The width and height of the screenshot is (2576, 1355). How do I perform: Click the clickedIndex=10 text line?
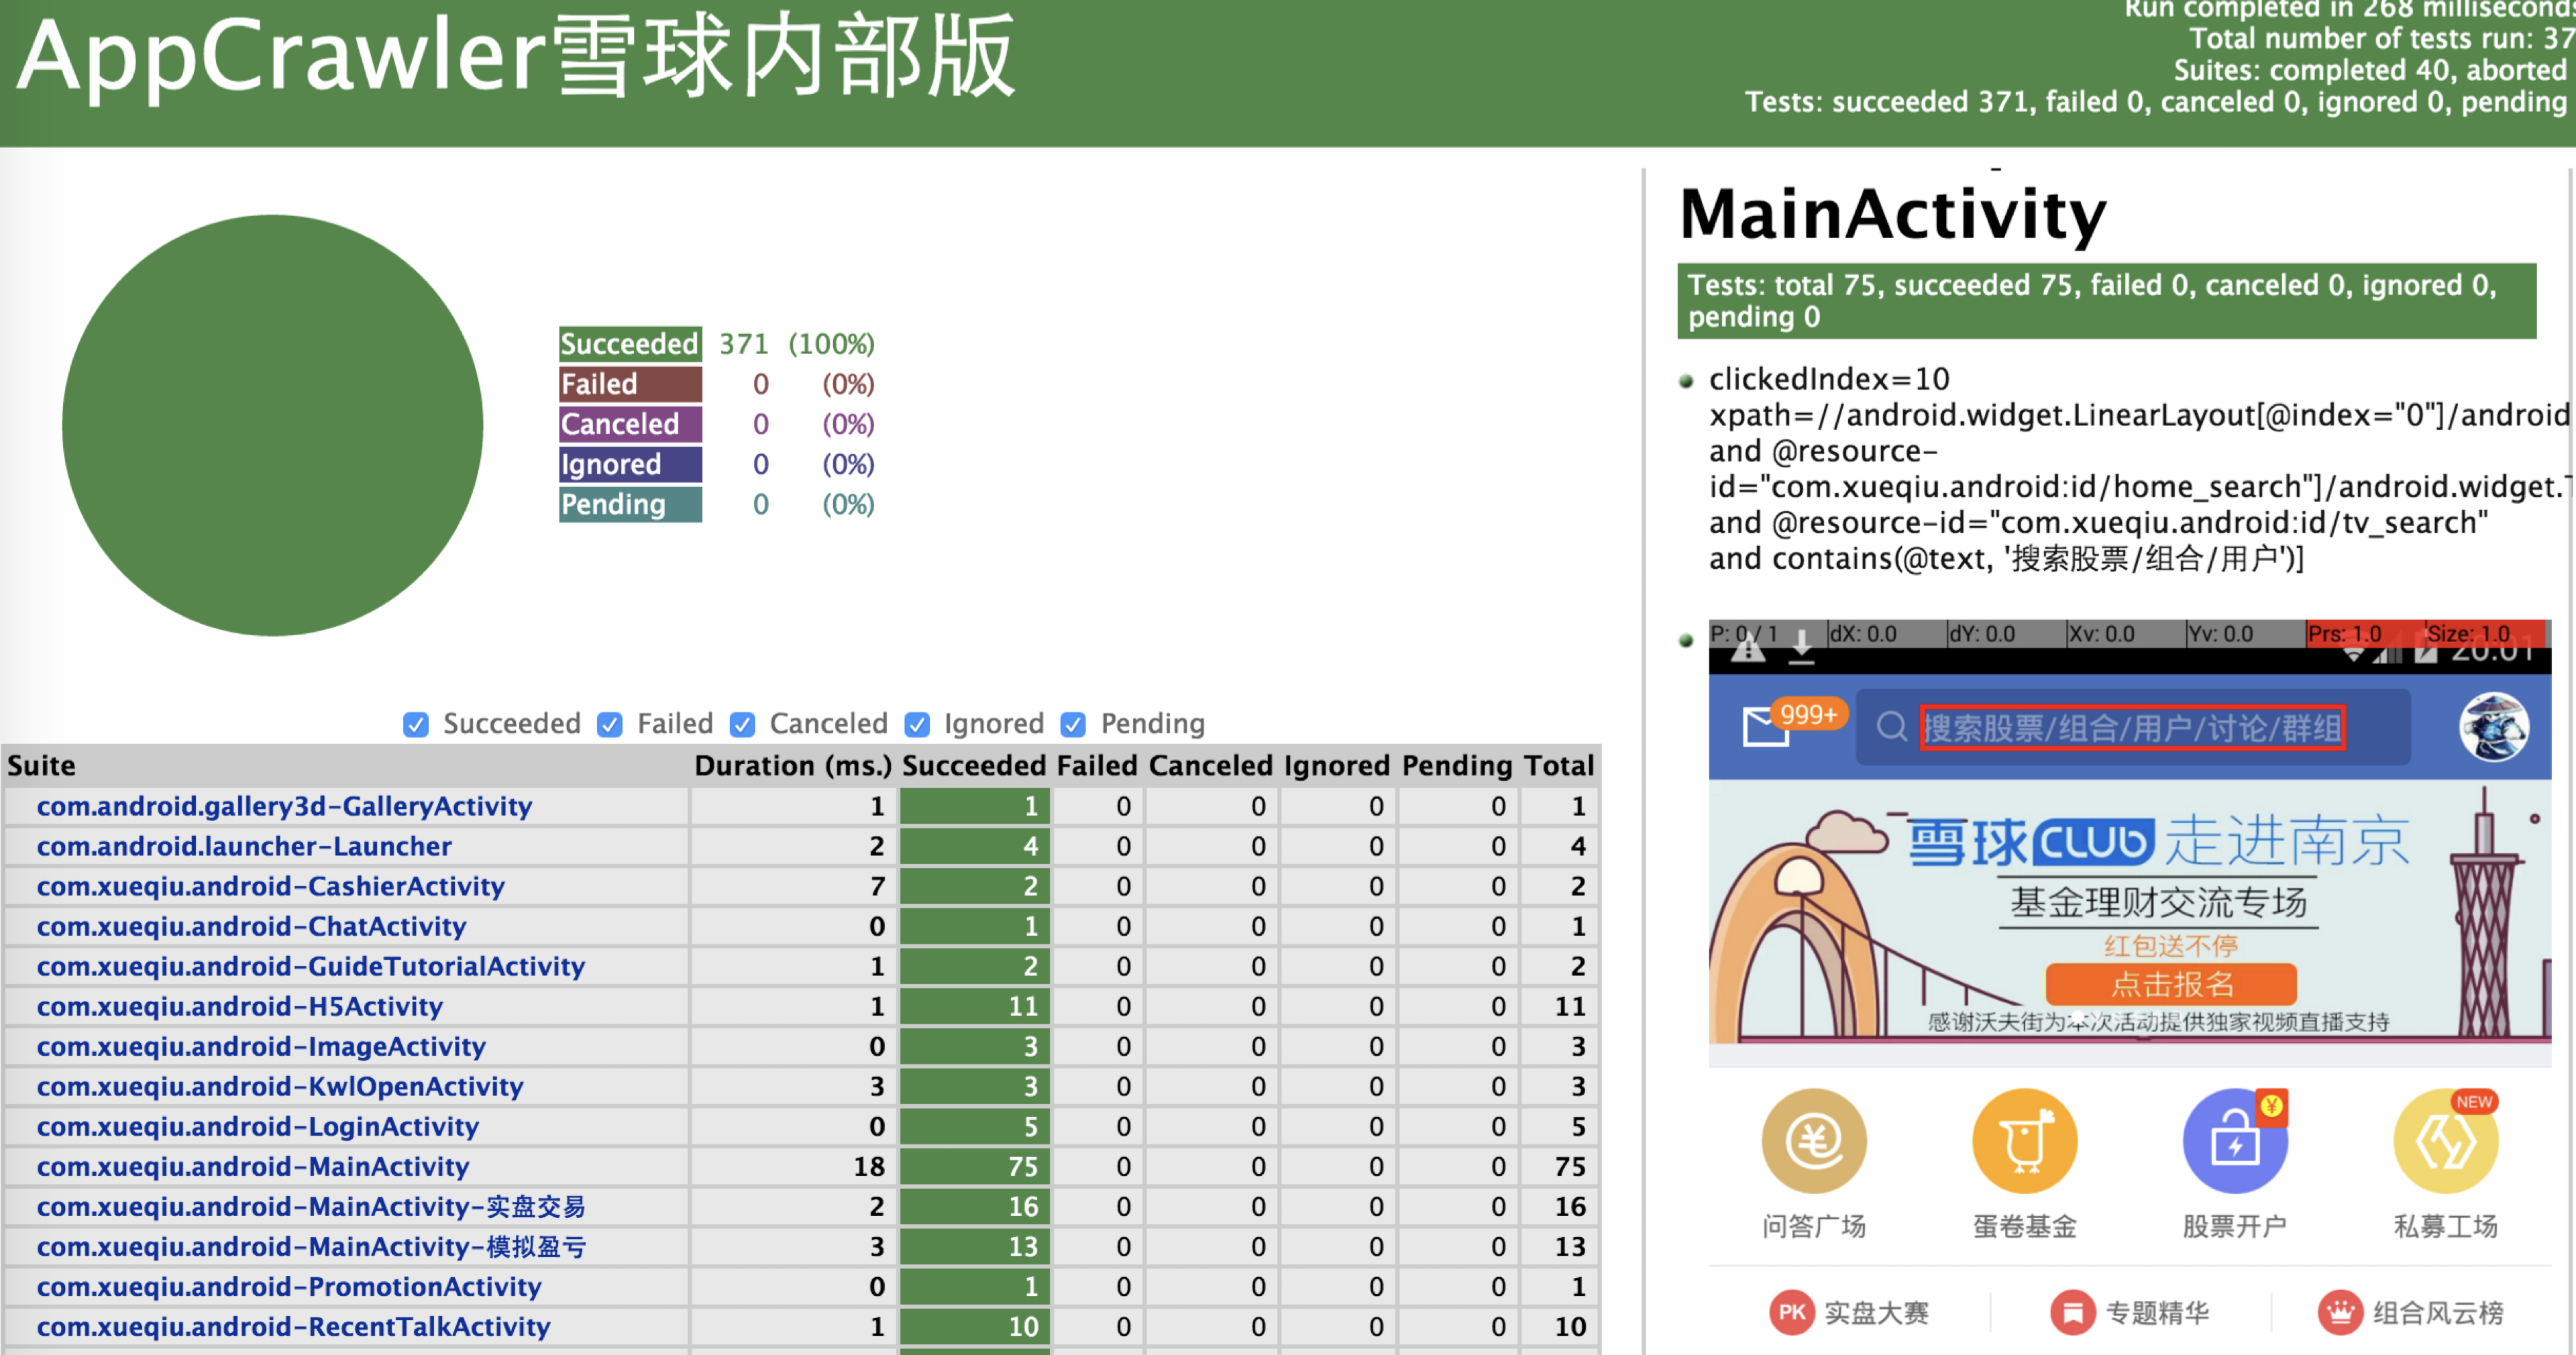[1829, 379]
